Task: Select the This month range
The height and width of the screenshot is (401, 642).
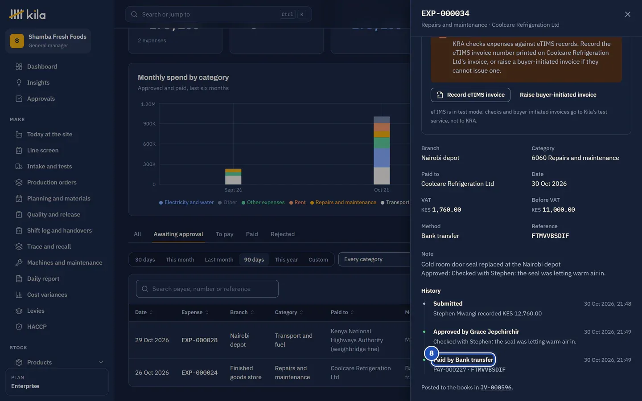Action: coord(180,260)
